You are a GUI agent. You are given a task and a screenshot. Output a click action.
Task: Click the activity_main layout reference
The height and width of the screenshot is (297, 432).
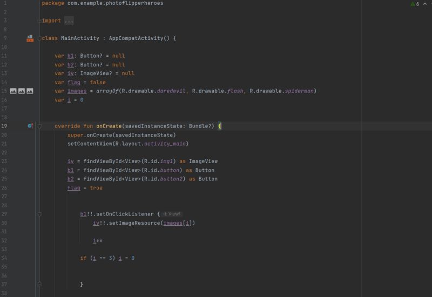click(x=165, y=144)
